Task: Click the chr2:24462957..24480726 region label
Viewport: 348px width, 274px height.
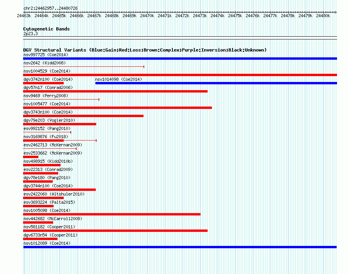Action: click(x=50, y=8)
